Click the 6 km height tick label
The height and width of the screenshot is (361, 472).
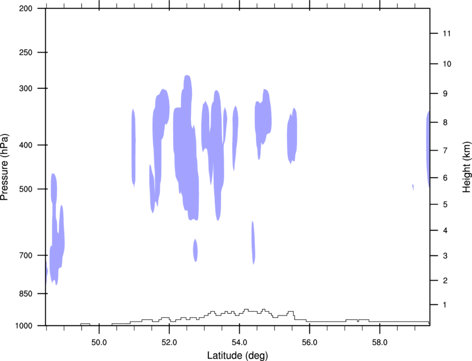point(445,178)
